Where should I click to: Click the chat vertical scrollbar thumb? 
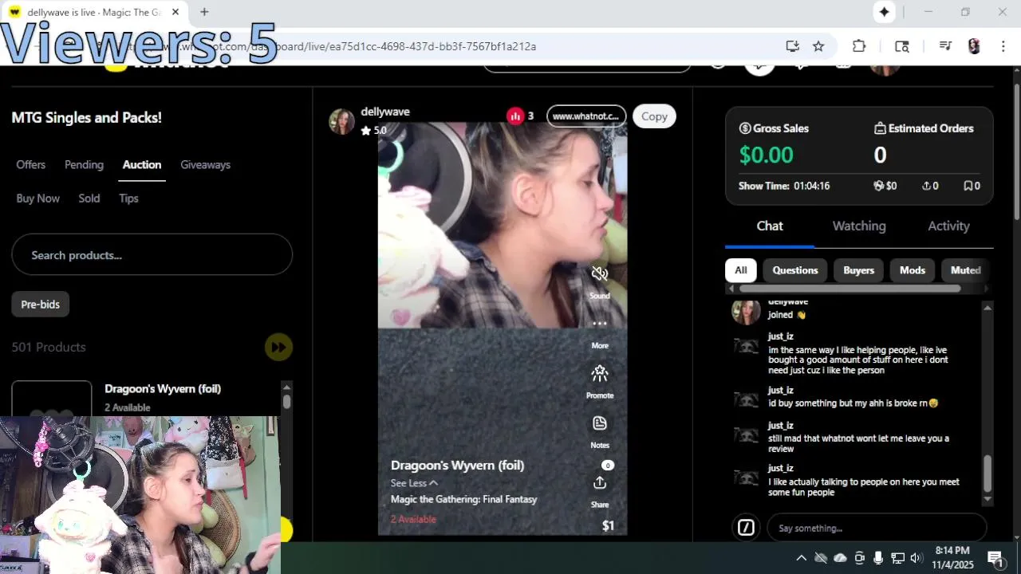click(987, 474)
